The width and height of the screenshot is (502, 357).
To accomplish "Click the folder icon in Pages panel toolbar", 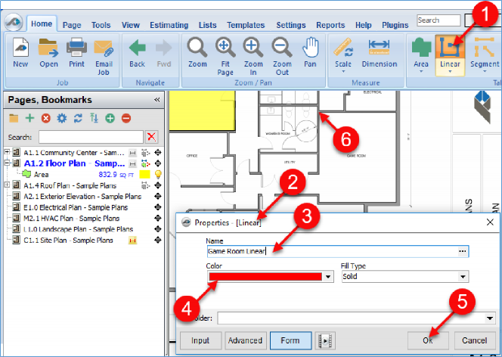I will pyautogui.click(x=14, y=119).
